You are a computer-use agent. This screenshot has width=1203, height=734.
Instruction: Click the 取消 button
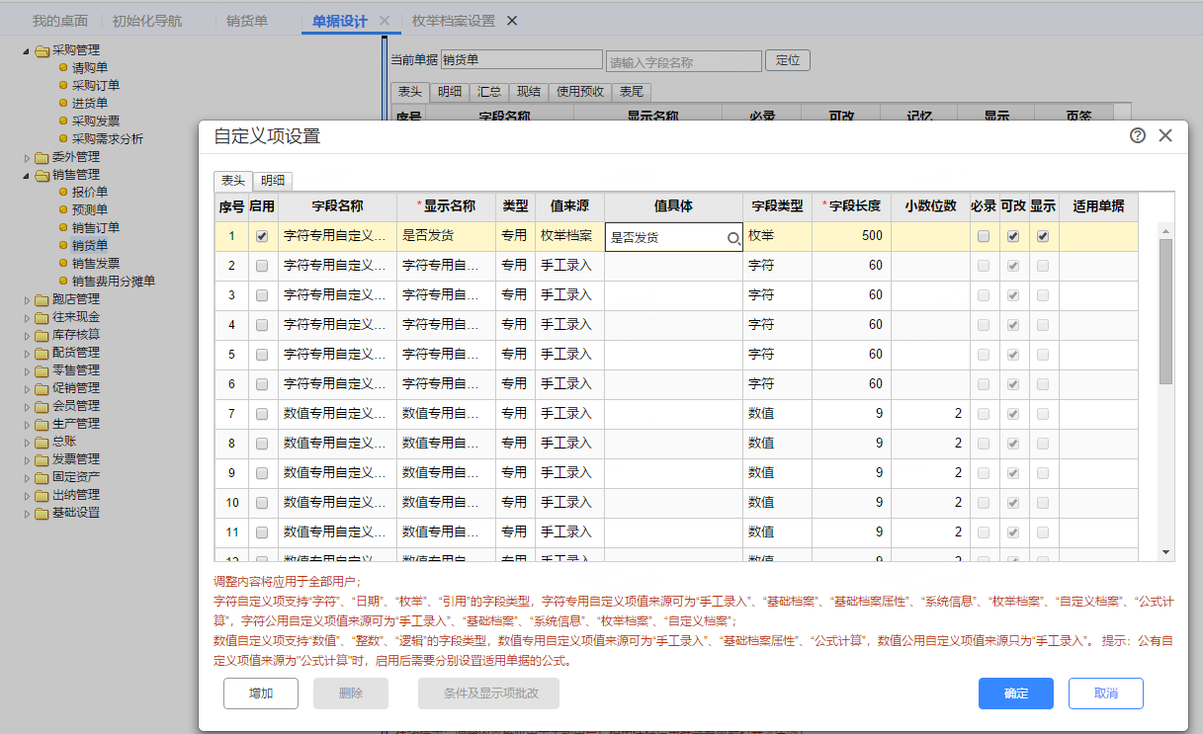tap(1106, 693)
